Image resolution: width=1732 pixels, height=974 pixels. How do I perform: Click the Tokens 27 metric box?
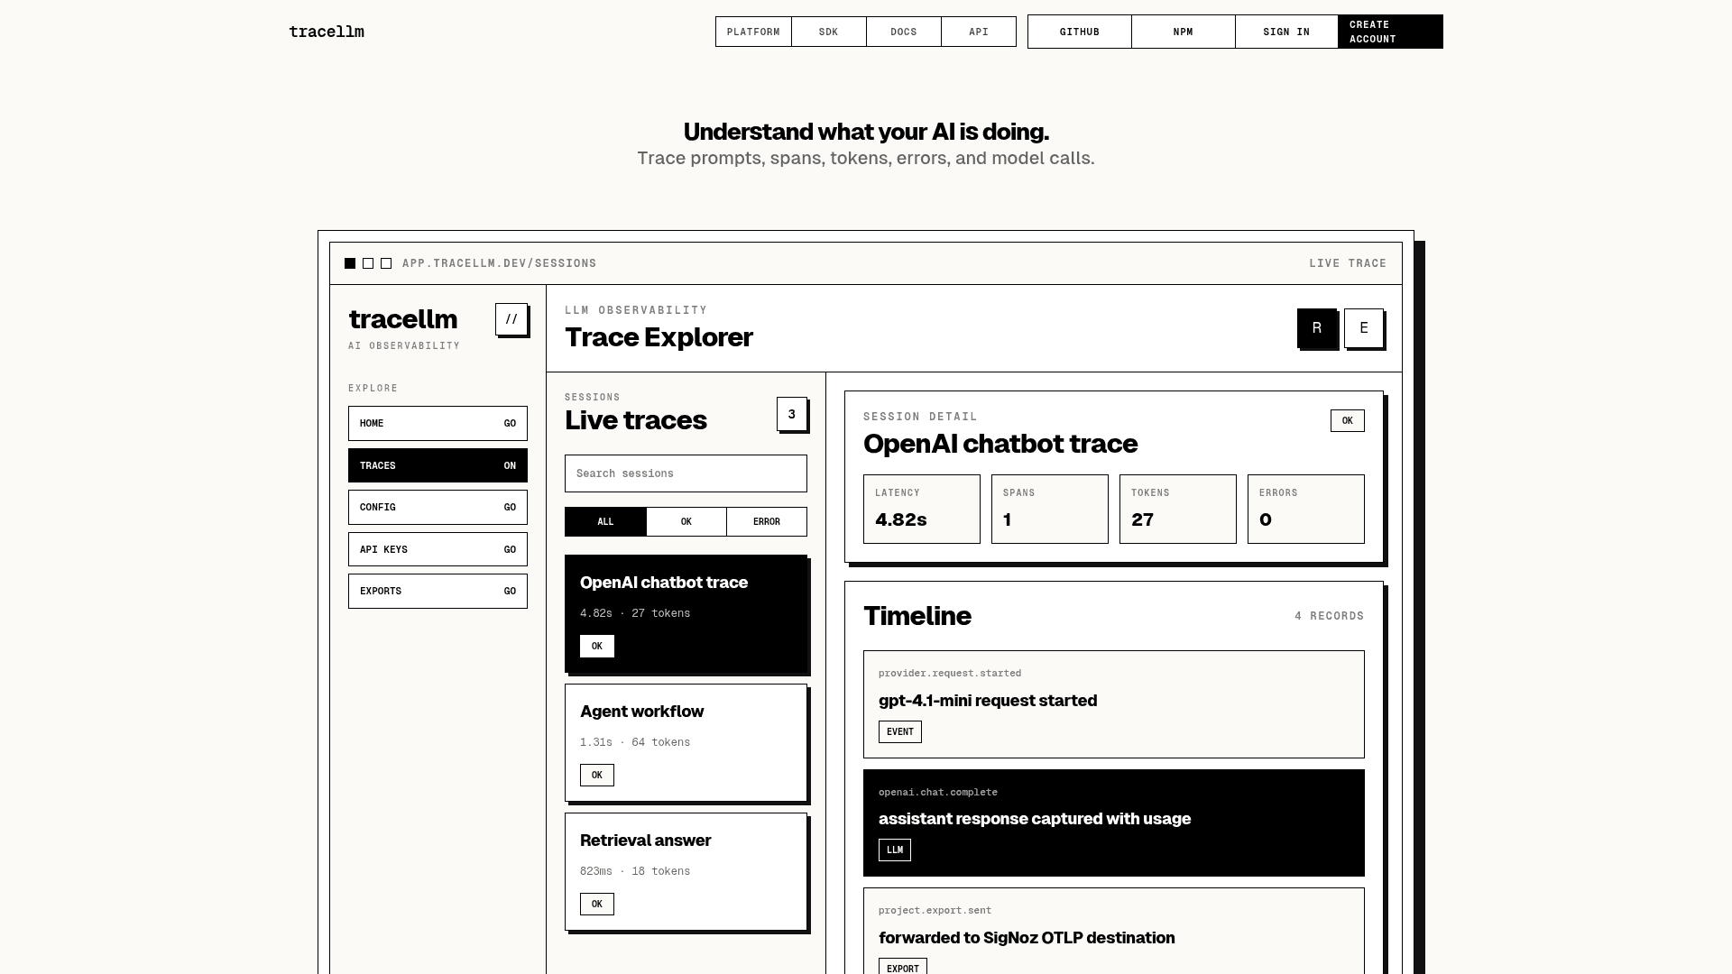1178,509
